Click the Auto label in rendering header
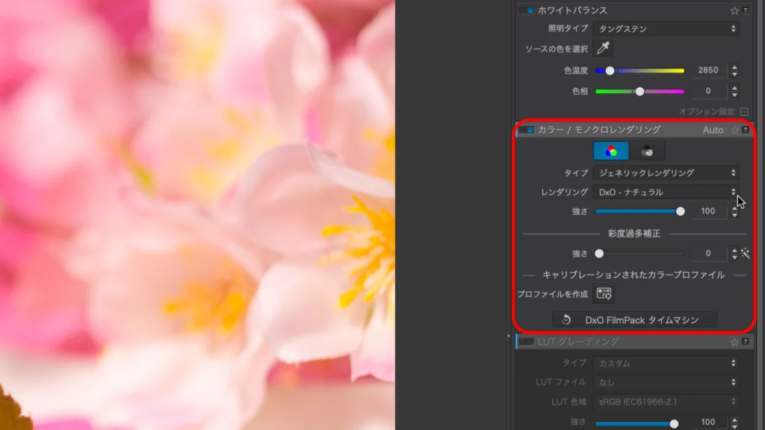 (x=713, y=130)
